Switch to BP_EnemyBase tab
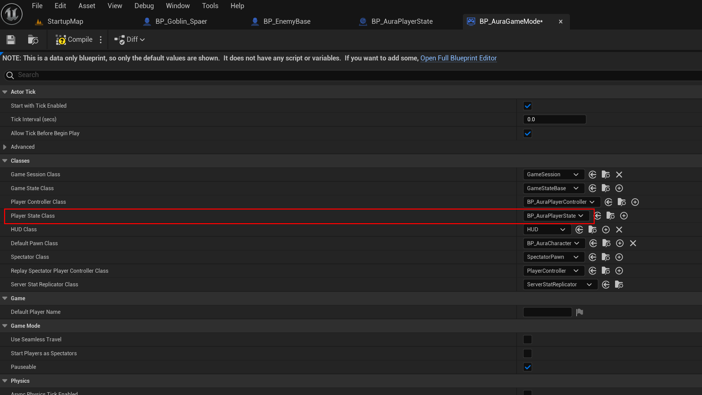The image size is (702, 395). click(287, 21)
